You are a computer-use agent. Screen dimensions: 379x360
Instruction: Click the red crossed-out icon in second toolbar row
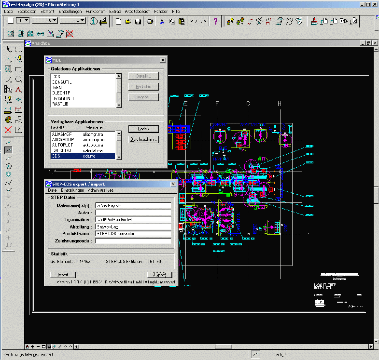coord(70,34)
